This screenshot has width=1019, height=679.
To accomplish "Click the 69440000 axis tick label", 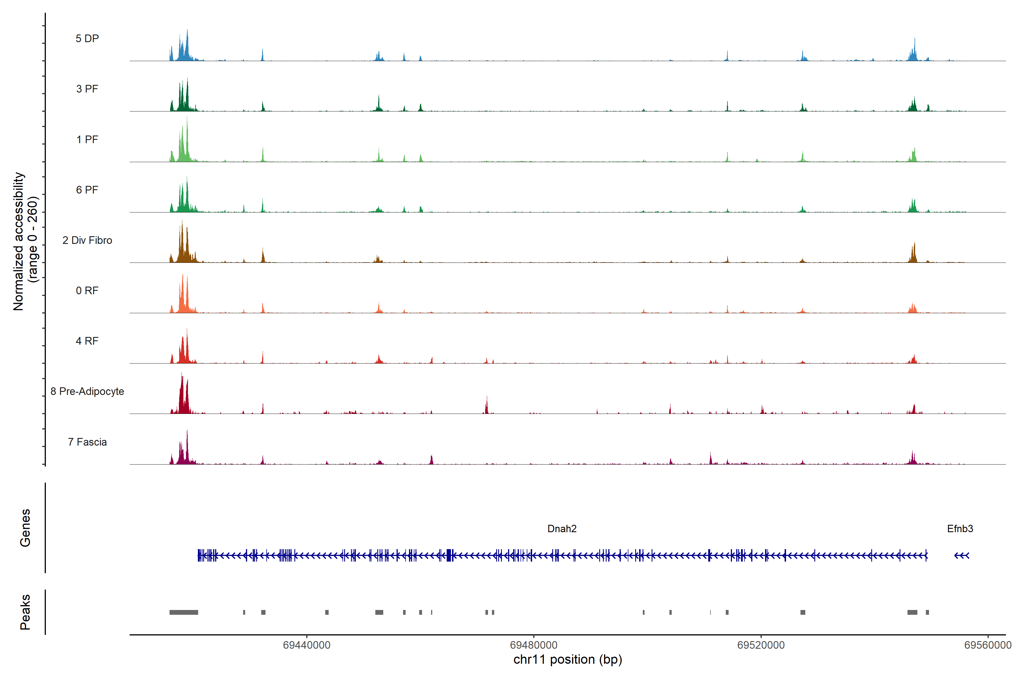I will pyautogui.click(x=306, y=645).
